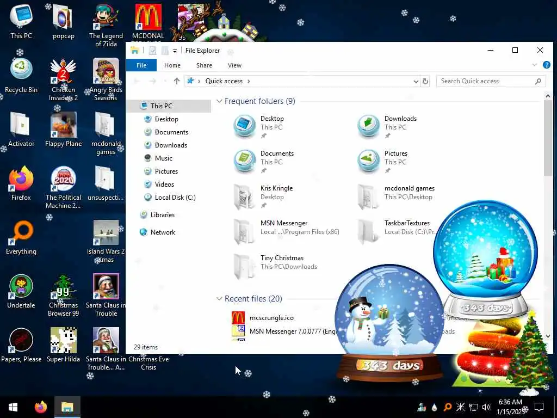Click the Firefox taskbar icon
The width and height of the screenshot is (557, 418).
(40, 407)
